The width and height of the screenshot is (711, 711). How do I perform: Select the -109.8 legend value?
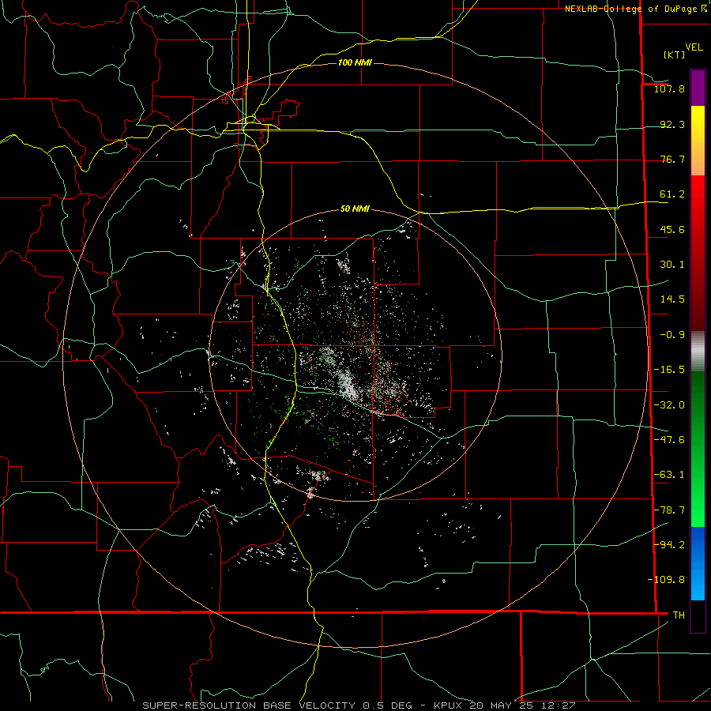click(666, 580)
